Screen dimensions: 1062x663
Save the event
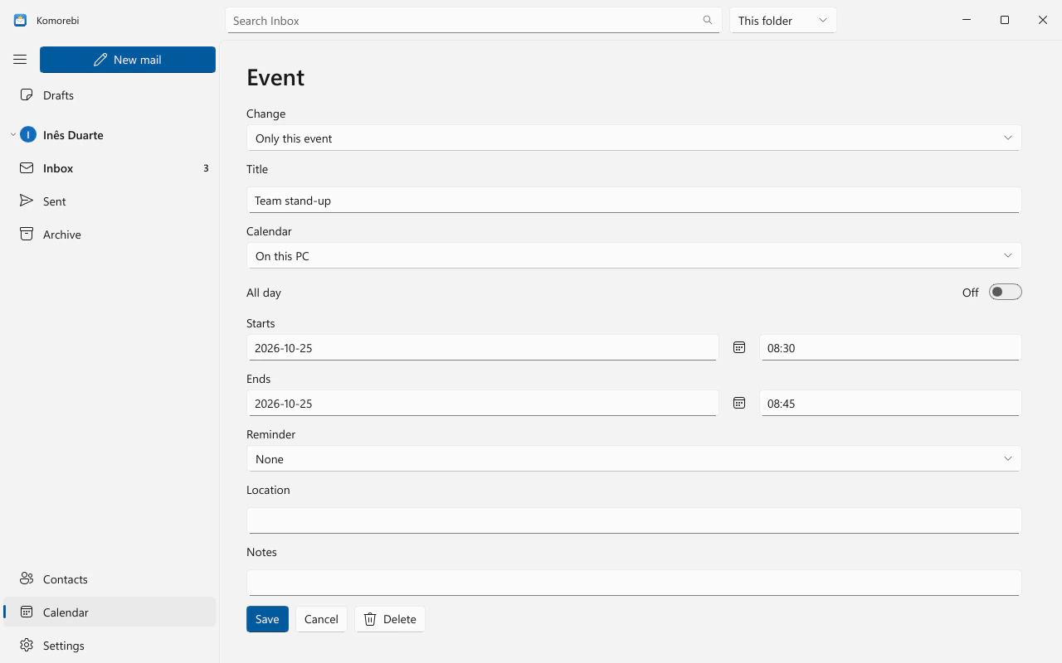pos(267,619)
